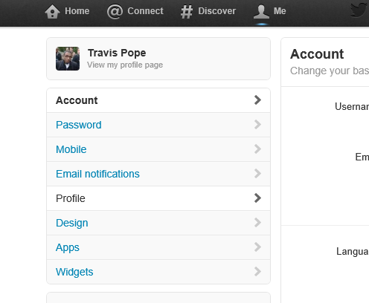Open the Design settings link
This screenshot has height=303, width=369.
72,223
